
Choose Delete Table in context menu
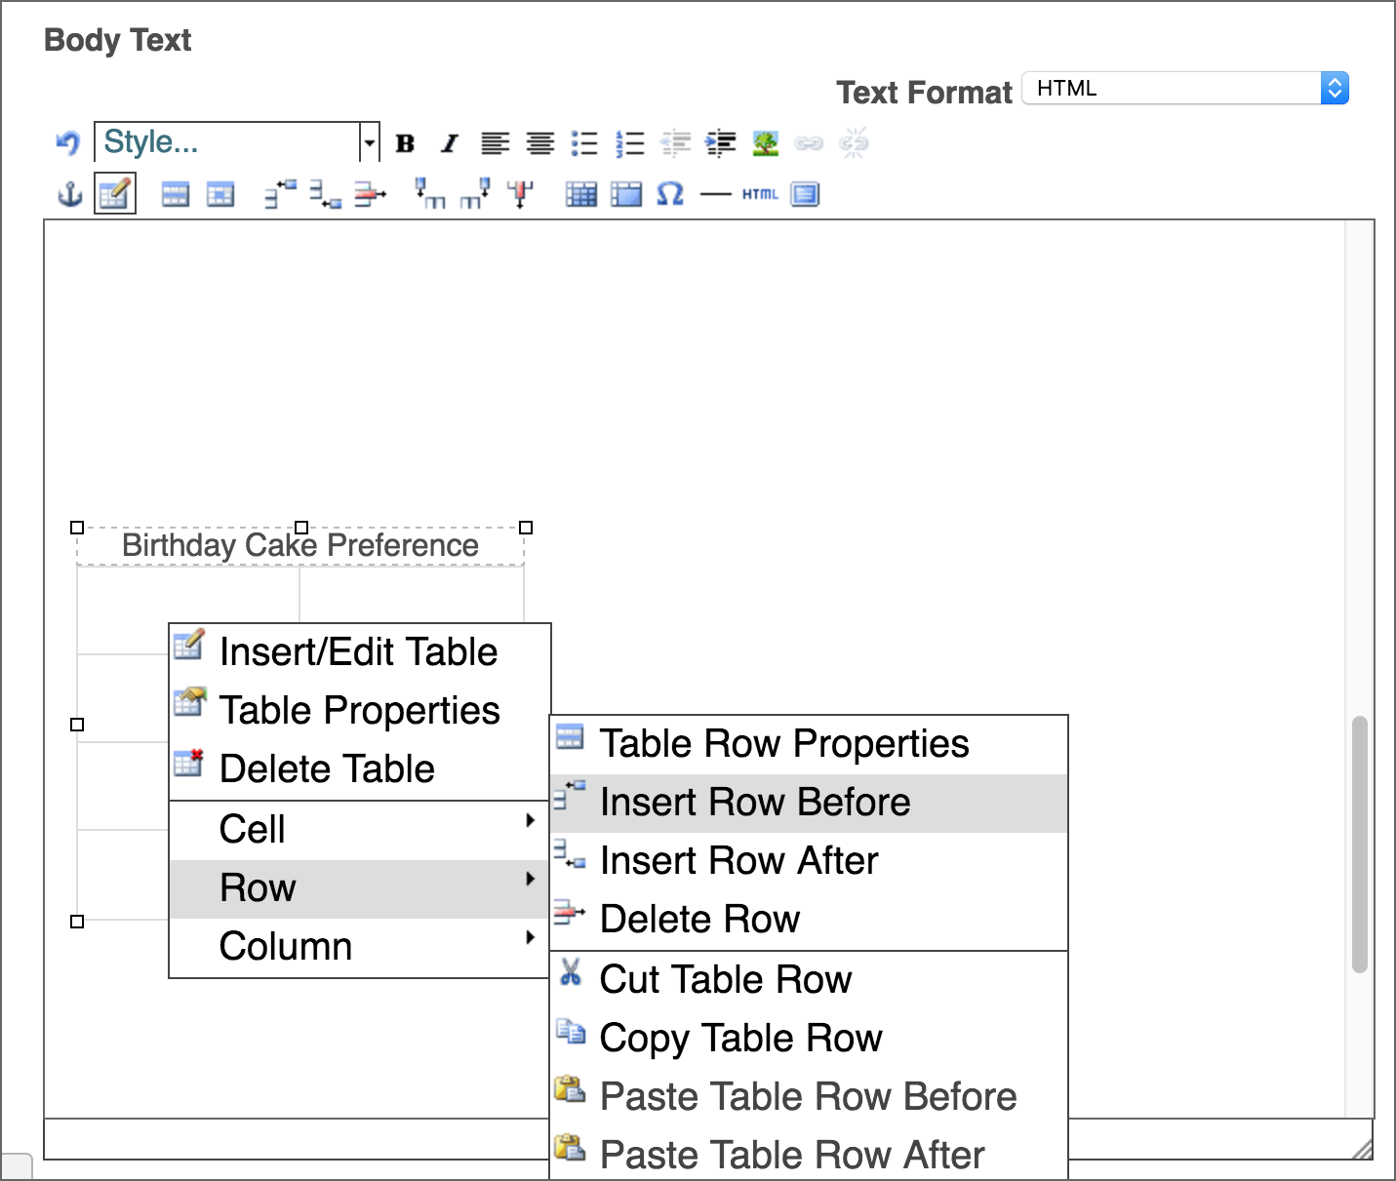(359, 768)
